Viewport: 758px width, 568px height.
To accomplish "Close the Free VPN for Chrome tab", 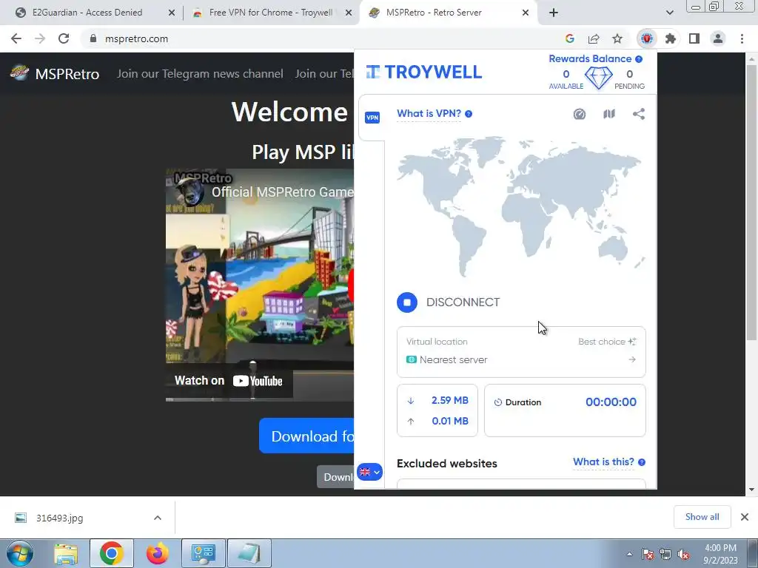I will pos(349,13).
